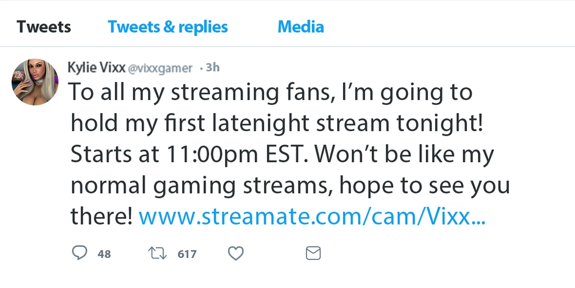
Task: Click the 'hope to see you' text
Action: [424, 185]
